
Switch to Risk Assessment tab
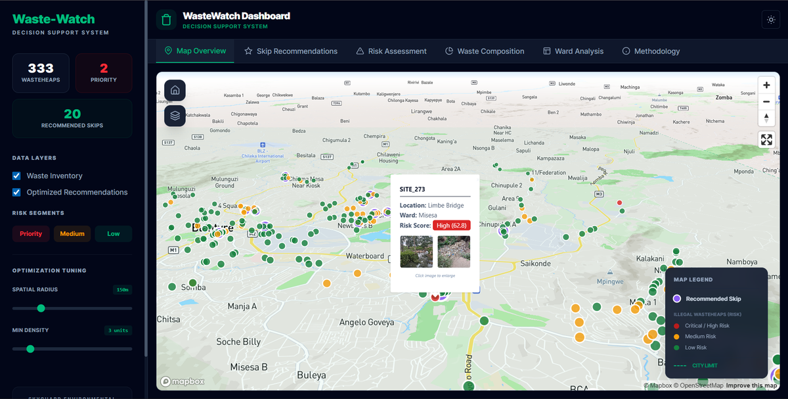click(391, 51)
